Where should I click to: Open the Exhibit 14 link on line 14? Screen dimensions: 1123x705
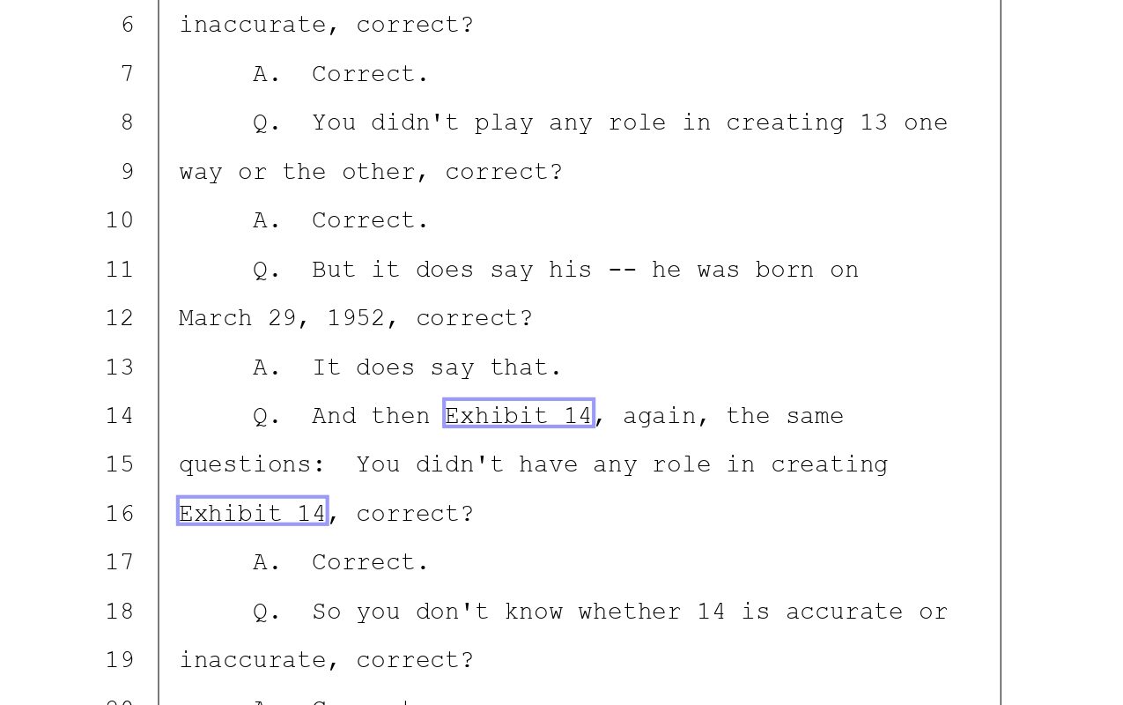pos(518,415)
